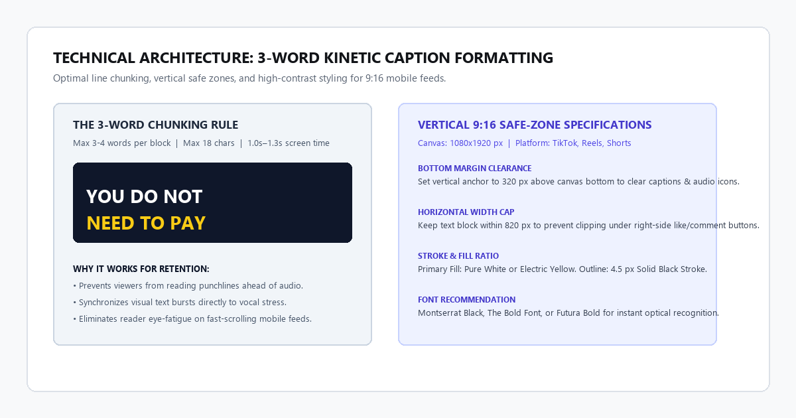Click bullet 'Eliminates reader eye-fatigue'
Screen dimensions: 796x418
coord(192,318)
